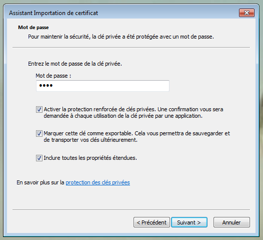Select the Assistant Importation de certificat title bar
This screenshot has width=263, height=240.
[x=117, y=13]
